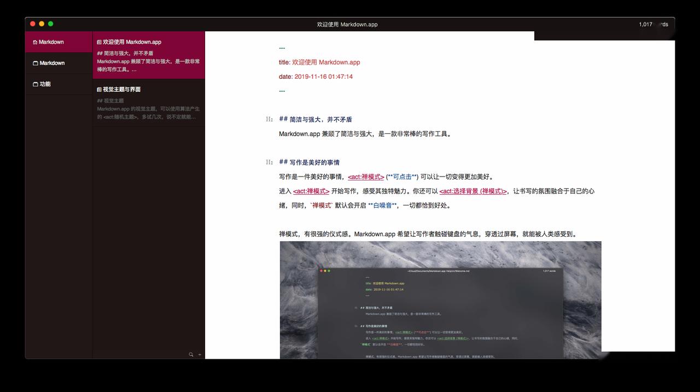Click the green fullscreen window button

[x=50, y=24]
